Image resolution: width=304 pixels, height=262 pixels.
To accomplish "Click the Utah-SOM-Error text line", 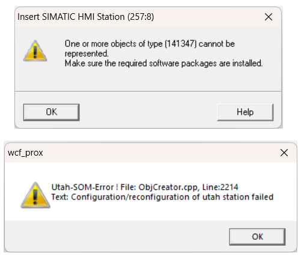I will click(145, 187).
